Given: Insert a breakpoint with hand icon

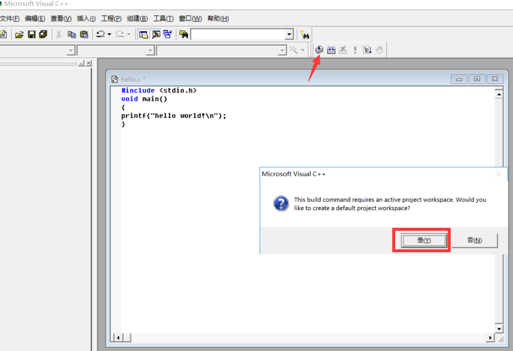Looking at the screenshot, I should click(x=379, y=50).
